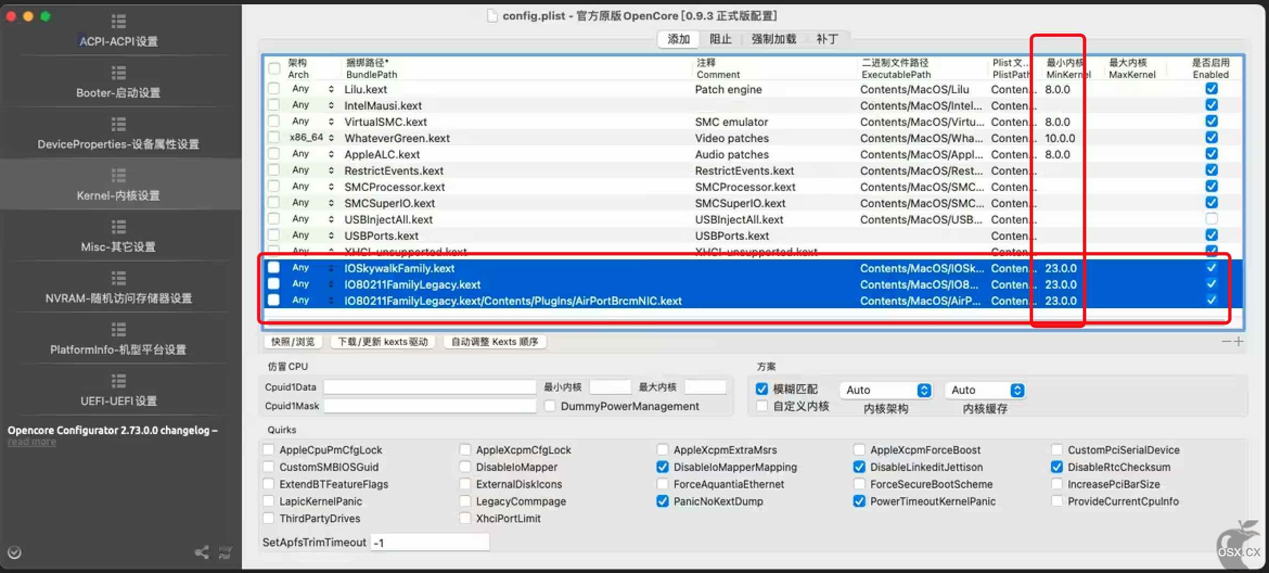1269x573 pixels.
Task: Open Arch stepper for SMCSuperIO.kext row
Action: 331,203
